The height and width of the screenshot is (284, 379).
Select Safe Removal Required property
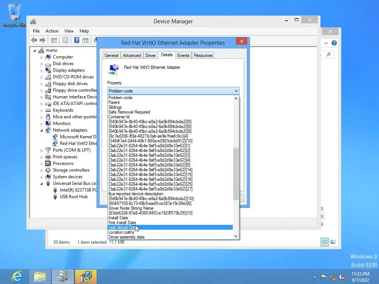(170, 112)
